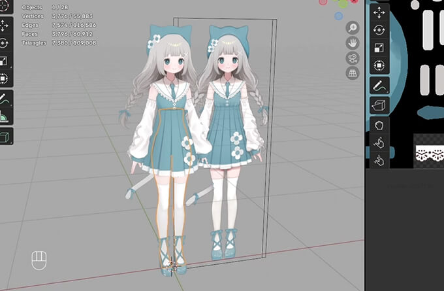Pick the Annotate pencil in 3D viewport toolbar

pyautogui.click(x=3, y=100)
